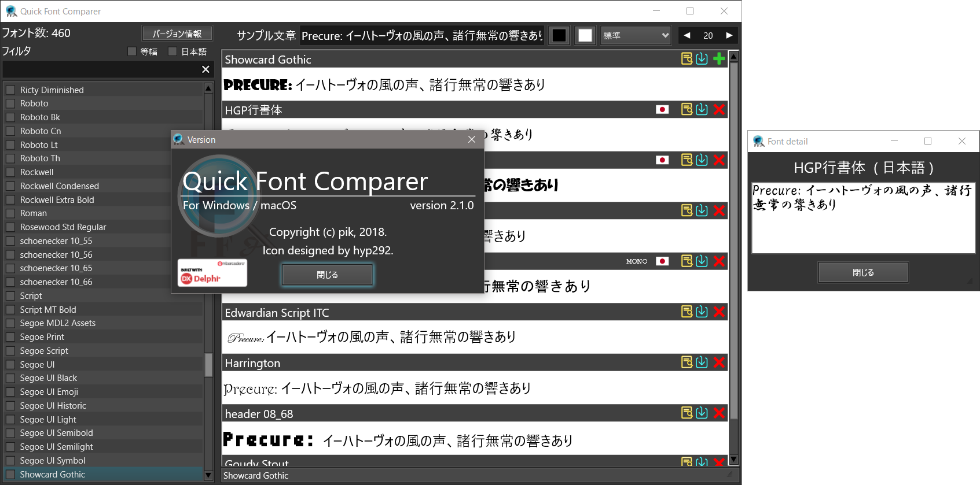Toggle the 等幅 monospace filter checkbox
980x485 pixels.
(x=132, y=51)
